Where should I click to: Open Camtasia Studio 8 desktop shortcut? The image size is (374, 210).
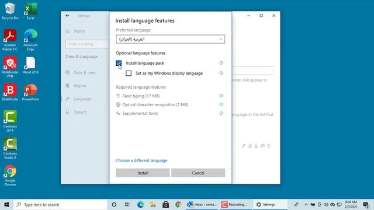(10, 148)
